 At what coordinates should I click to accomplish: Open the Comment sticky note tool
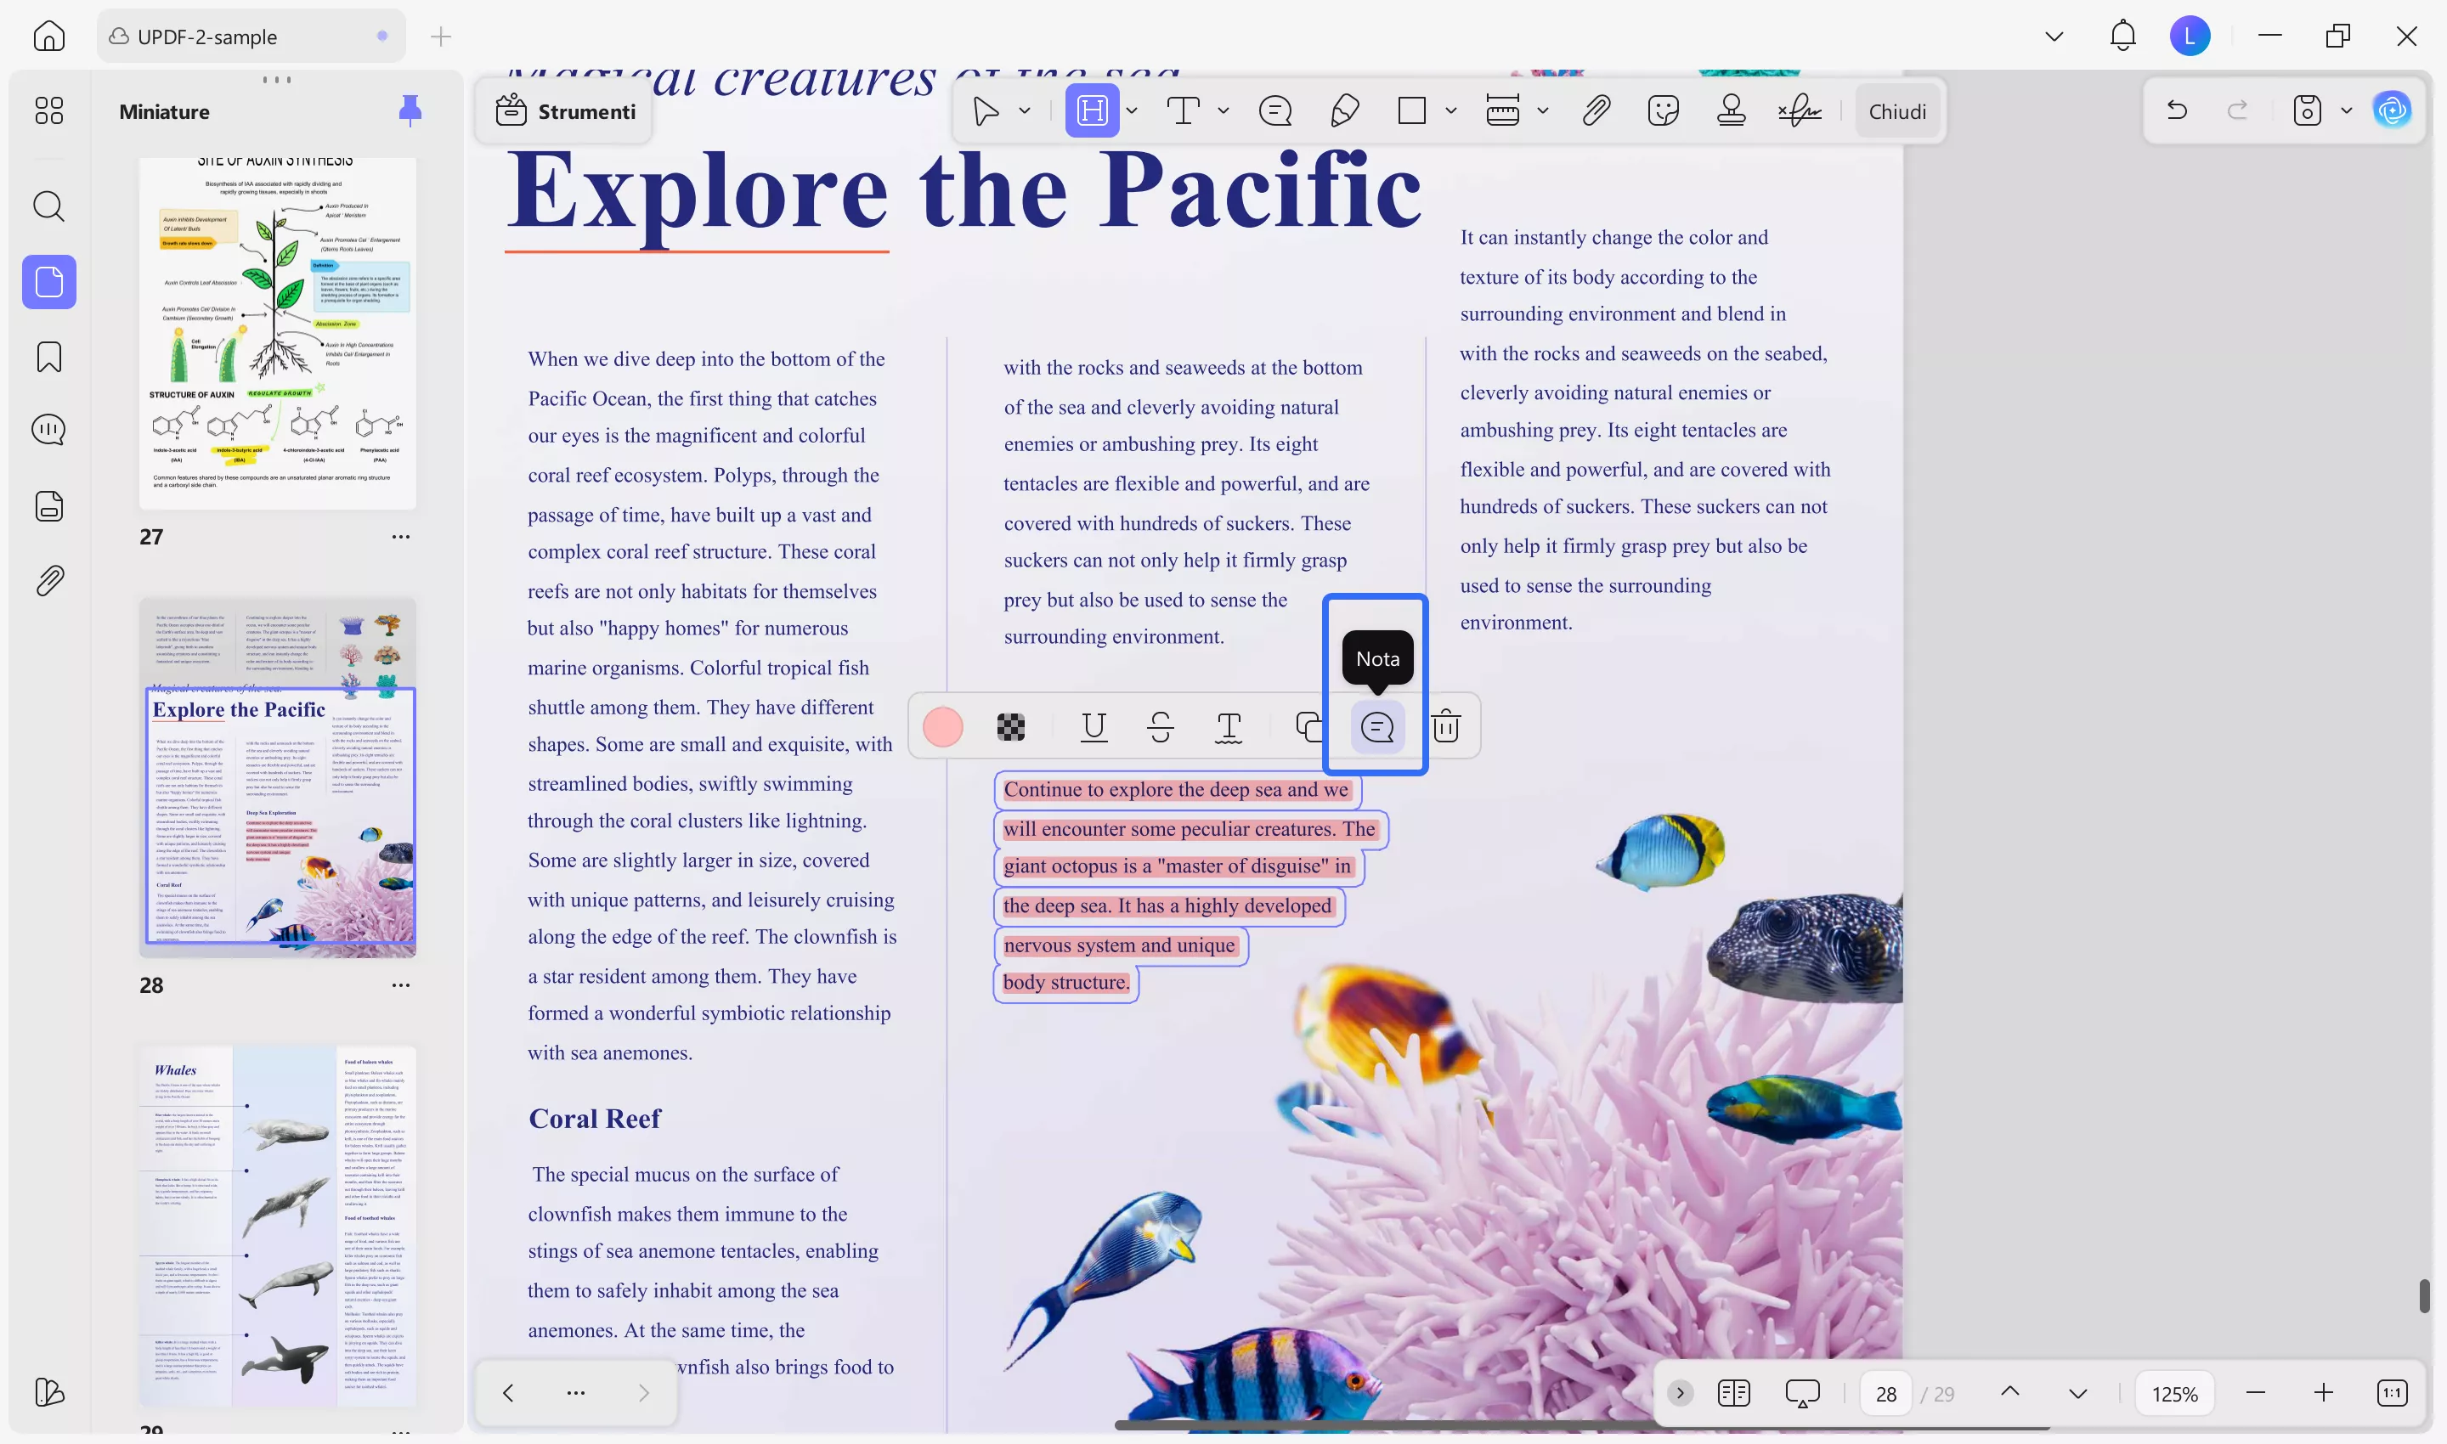pos(1275,110)
